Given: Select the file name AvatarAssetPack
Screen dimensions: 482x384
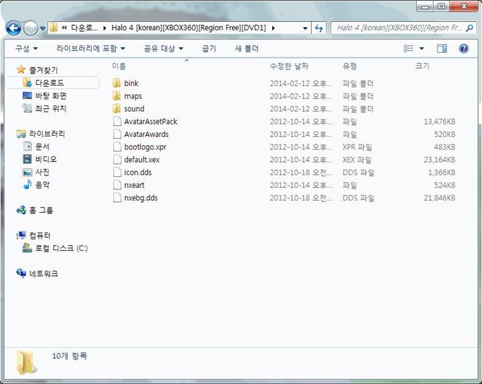Looking at the screenshot, I should [151, 121].
